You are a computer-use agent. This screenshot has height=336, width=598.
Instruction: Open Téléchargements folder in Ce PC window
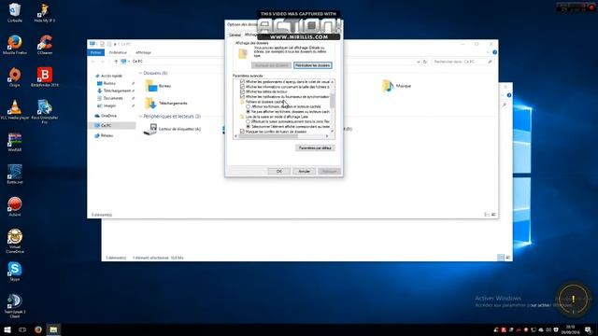[166, 104]
